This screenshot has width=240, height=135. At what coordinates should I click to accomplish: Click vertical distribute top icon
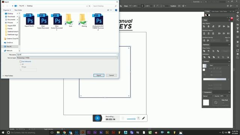(204, 33)
